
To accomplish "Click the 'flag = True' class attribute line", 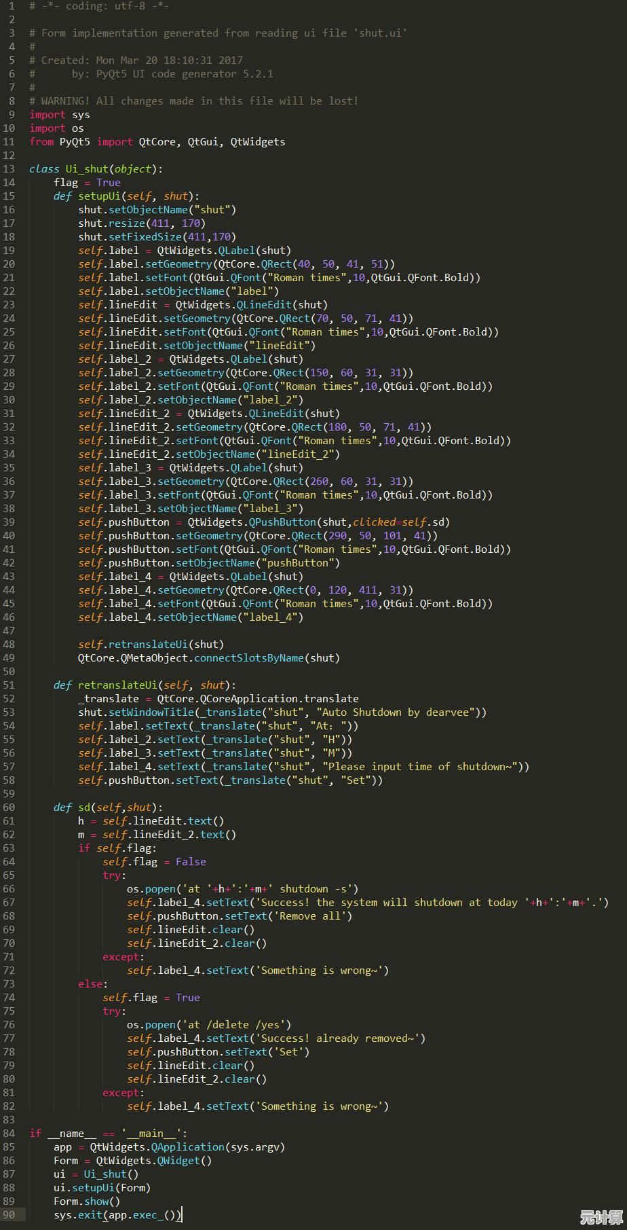I will (x=87, y=183).
